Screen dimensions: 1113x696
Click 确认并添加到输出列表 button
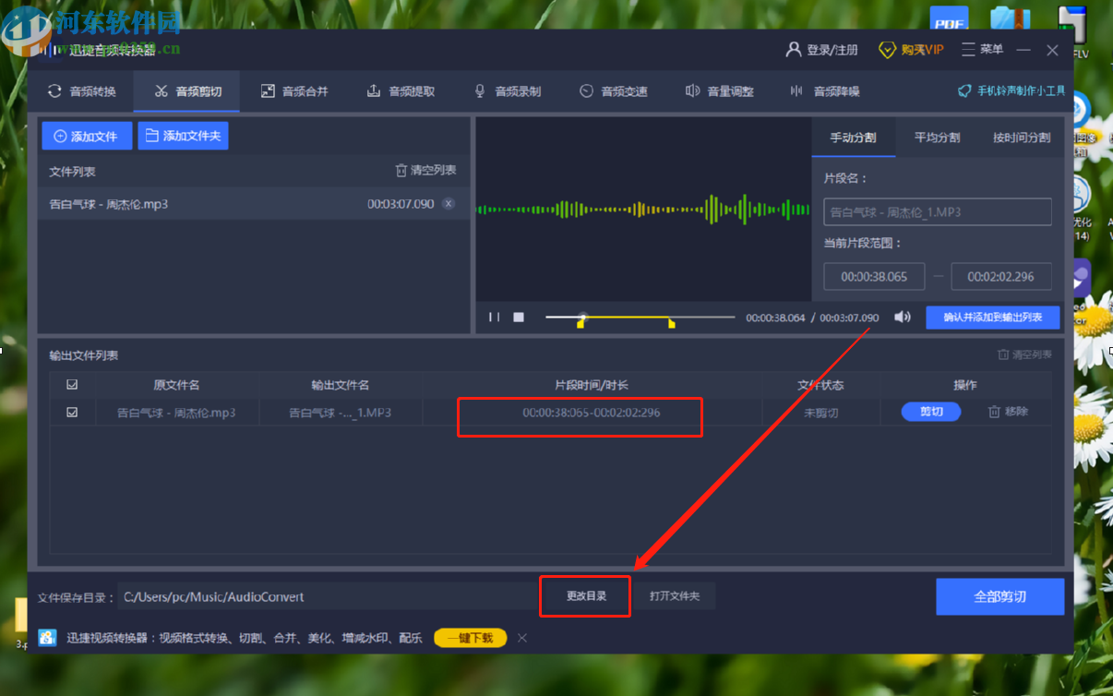(993, 317)
